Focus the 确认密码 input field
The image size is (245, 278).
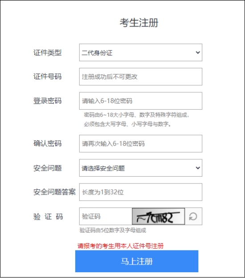point(141,144)
